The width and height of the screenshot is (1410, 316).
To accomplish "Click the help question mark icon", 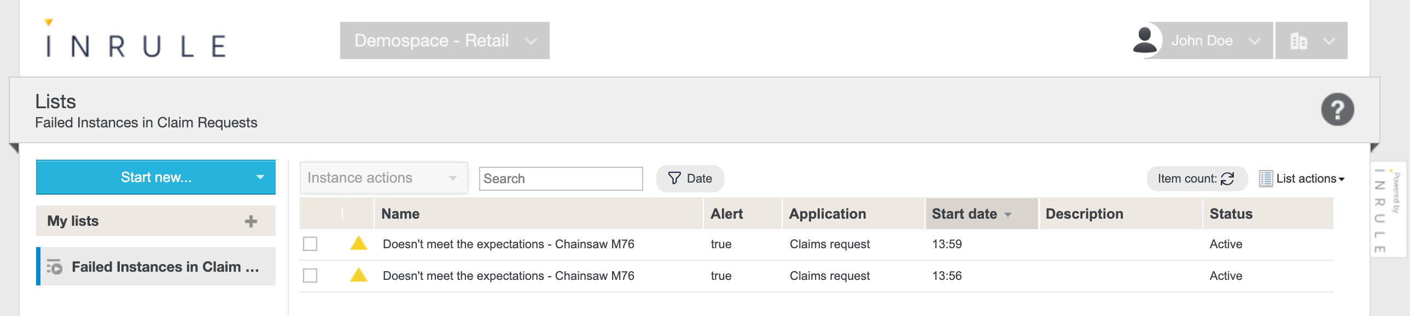I will tap(1337, 110).
